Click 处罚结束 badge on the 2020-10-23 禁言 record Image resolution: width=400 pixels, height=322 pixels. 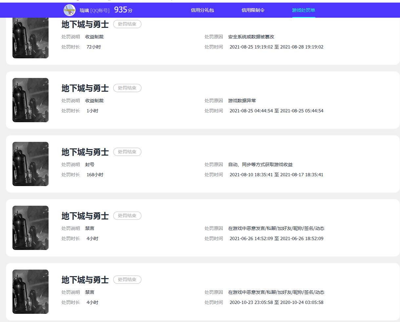click(x=127, y=280)
